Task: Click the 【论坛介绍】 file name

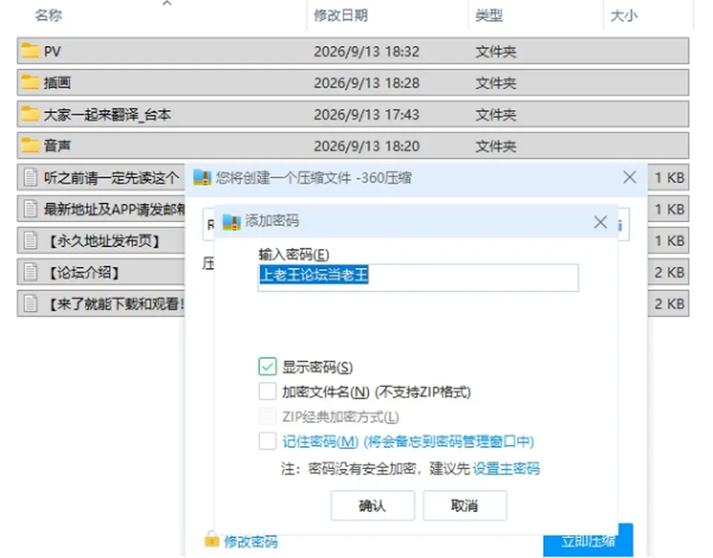Action: pos(84,273)
